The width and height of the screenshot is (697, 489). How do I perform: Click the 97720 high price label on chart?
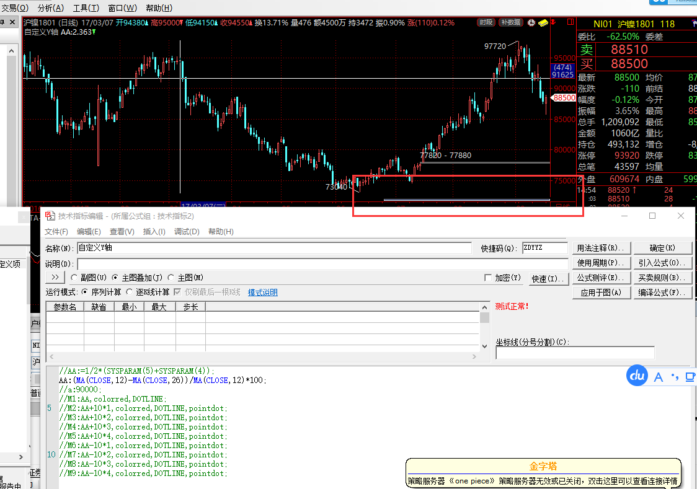pyautogui.click(x=495, y=46)
